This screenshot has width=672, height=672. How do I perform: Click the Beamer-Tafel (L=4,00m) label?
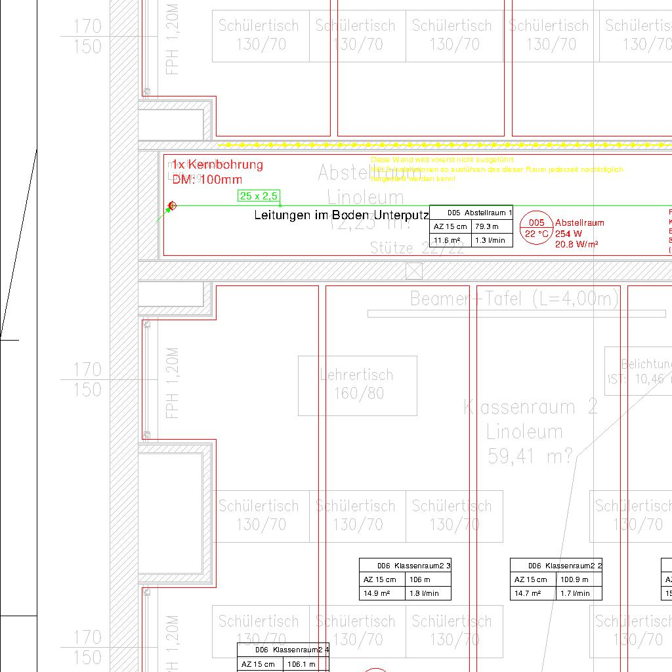click(x=514, y=299)
